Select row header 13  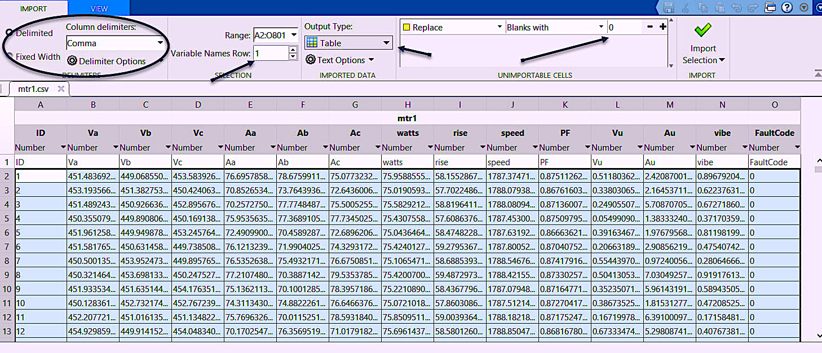(7, 332)
